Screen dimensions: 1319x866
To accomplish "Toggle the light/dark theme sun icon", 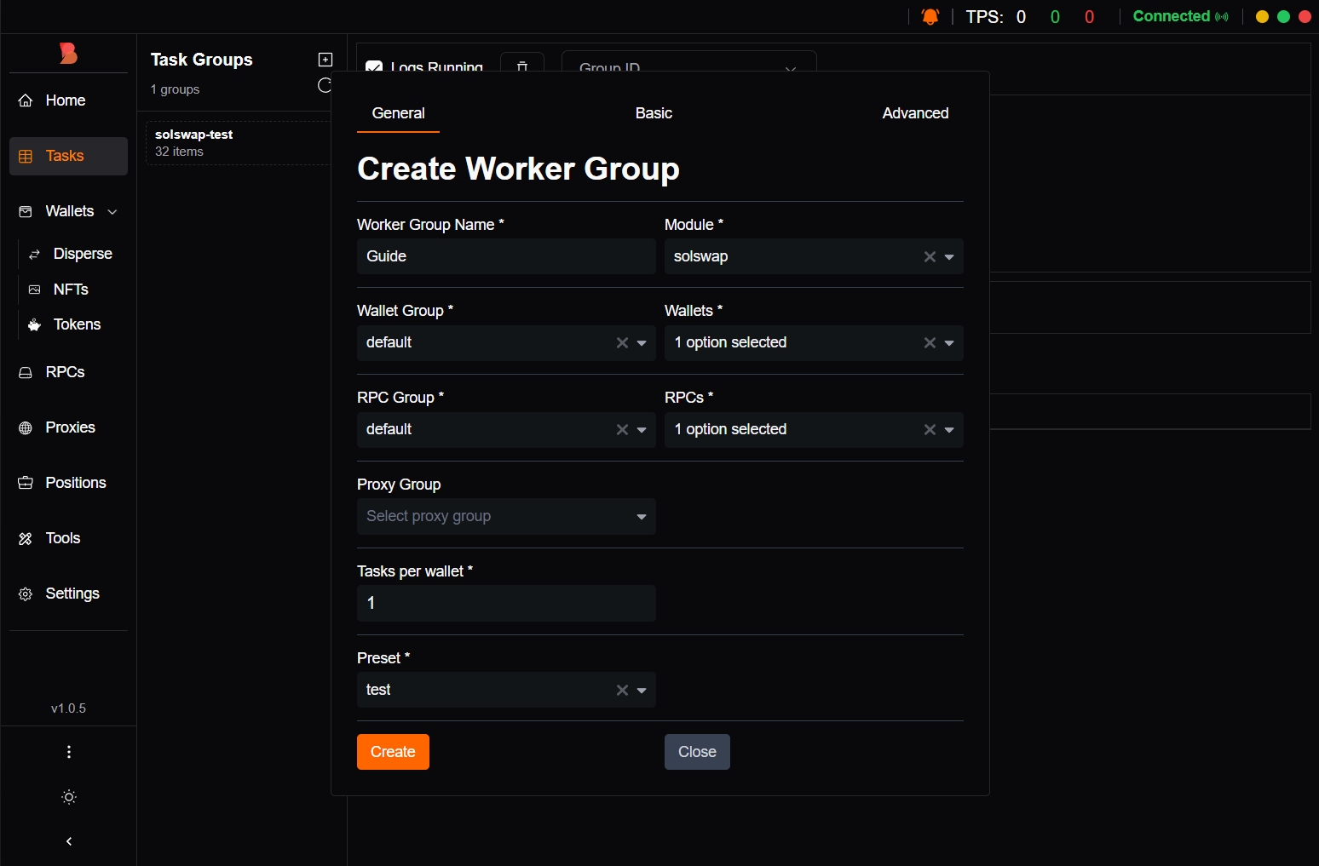I will click(69, 797).
